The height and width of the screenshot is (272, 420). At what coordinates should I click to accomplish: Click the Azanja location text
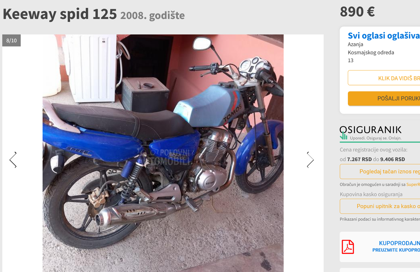point(355,44)
